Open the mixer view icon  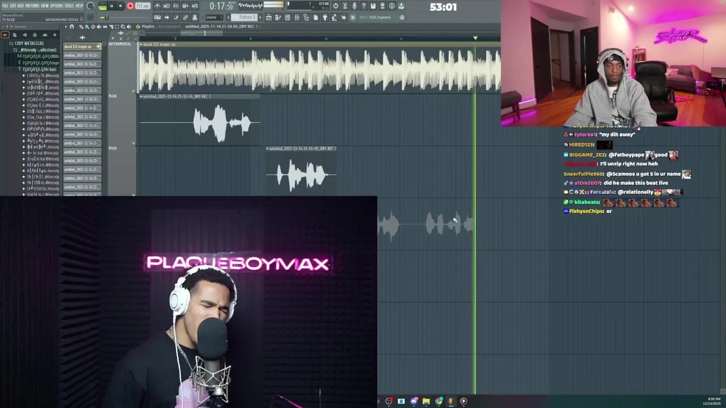[x=297, y=18]
